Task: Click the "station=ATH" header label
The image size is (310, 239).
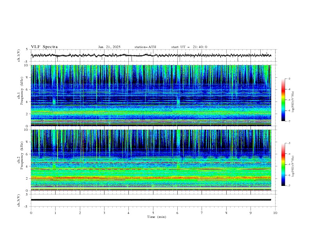Action: tap(145, 47)
